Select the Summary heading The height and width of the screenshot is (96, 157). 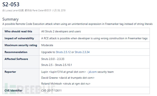point(11,19)
